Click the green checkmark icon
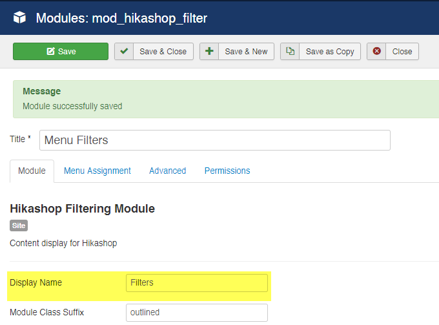The height and width of the screenshot is (325, 439). click(x=124, y=51)
